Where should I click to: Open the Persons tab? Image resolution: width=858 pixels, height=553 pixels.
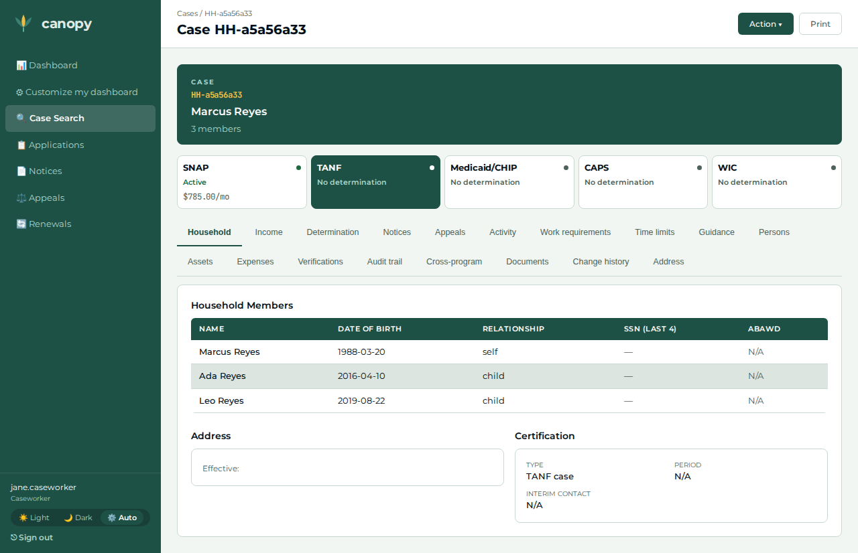(774, 232)
